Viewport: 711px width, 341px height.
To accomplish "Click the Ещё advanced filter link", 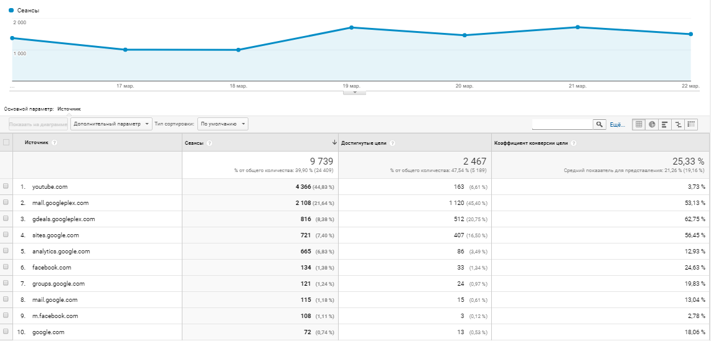I will tap(617, 125).
